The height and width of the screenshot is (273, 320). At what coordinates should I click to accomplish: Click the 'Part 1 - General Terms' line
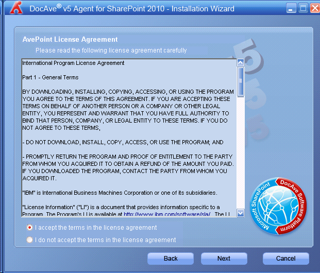tap(50, 77)
